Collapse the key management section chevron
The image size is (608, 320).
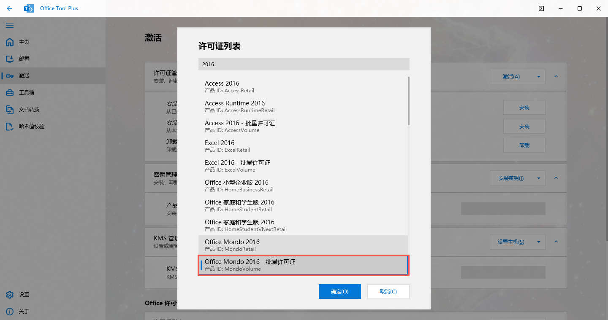pos(556,178)
